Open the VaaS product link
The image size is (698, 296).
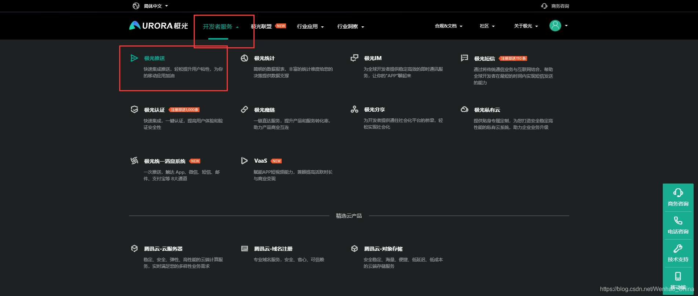[260, 161]
